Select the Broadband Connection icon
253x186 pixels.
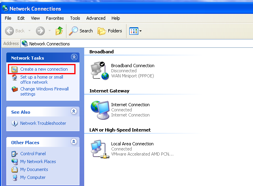[100, 71]
